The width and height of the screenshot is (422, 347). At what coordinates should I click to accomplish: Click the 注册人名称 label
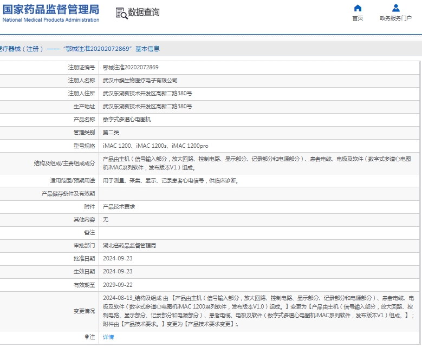(82, 81)
